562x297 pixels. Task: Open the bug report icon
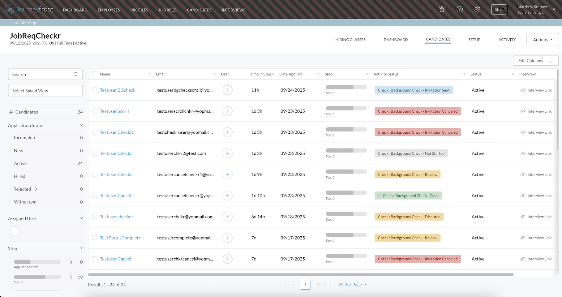click(442, 9)
